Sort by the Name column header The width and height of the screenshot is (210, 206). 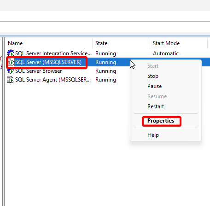click(15, 43)
